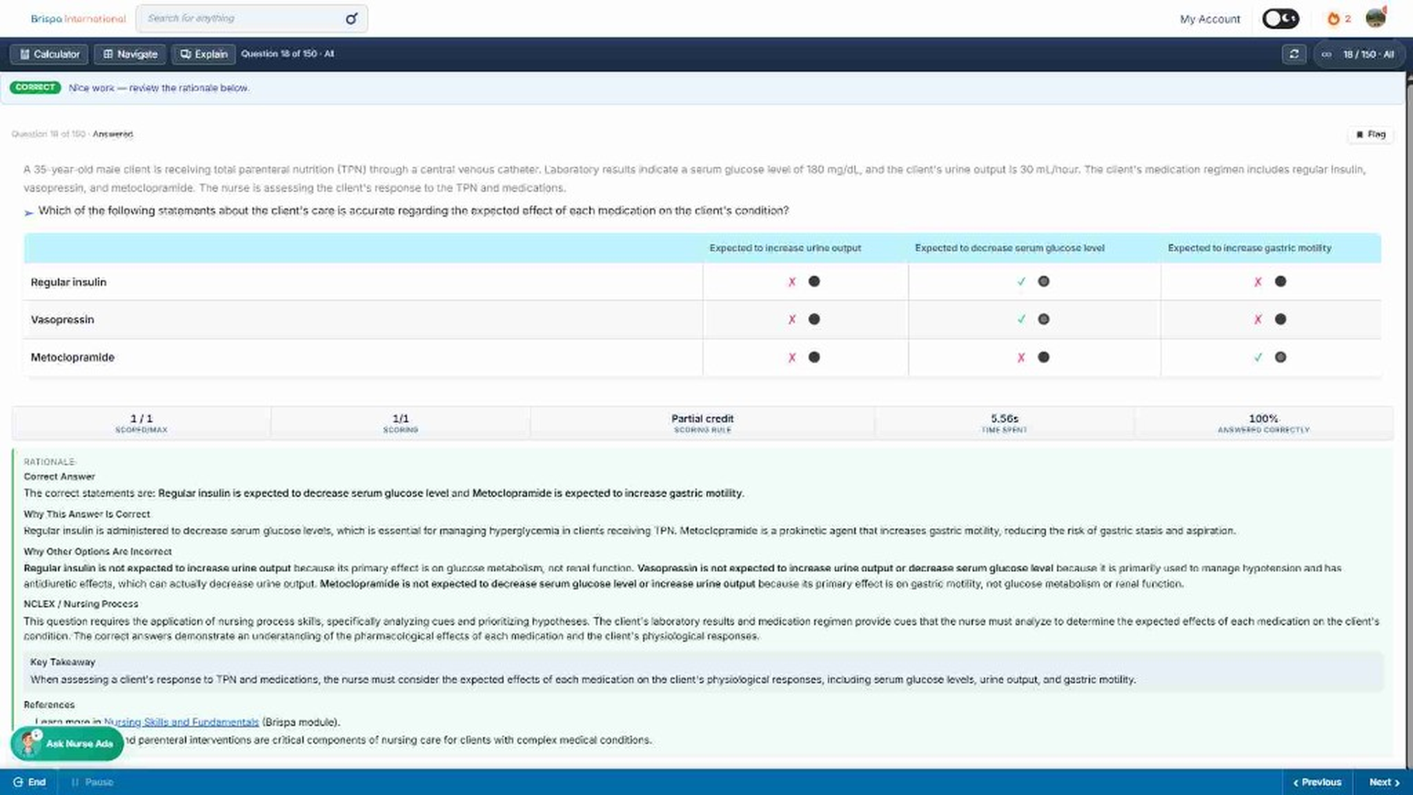Click the Explain button

(x=204, y=54)
